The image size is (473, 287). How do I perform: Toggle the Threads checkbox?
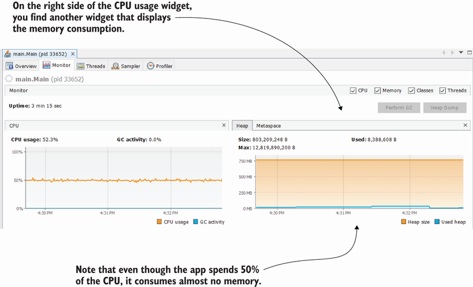tap(442, 91)
